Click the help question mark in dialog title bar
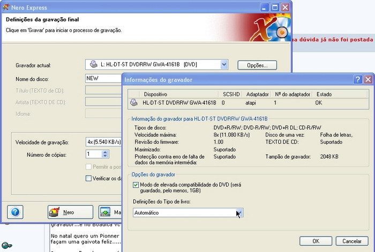 [358, 80]
